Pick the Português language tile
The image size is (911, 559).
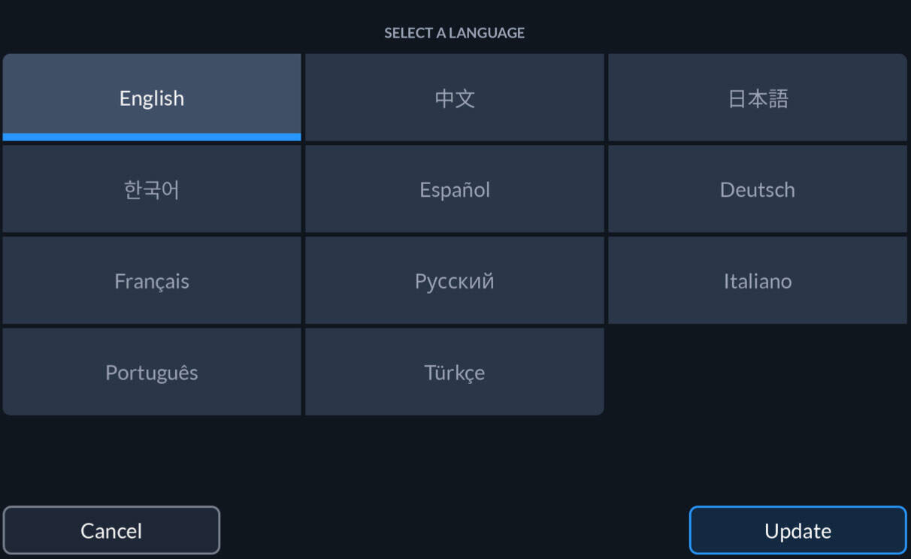click(152, 372)
